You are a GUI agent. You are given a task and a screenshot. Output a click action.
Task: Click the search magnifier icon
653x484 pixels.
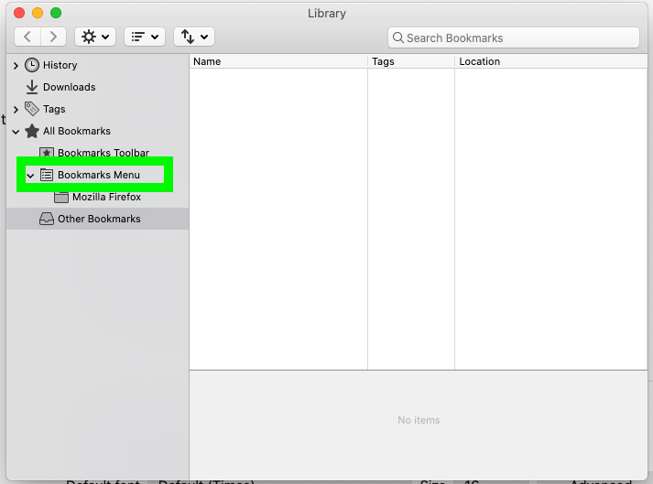pyautogui.click(x=398, y=38)
